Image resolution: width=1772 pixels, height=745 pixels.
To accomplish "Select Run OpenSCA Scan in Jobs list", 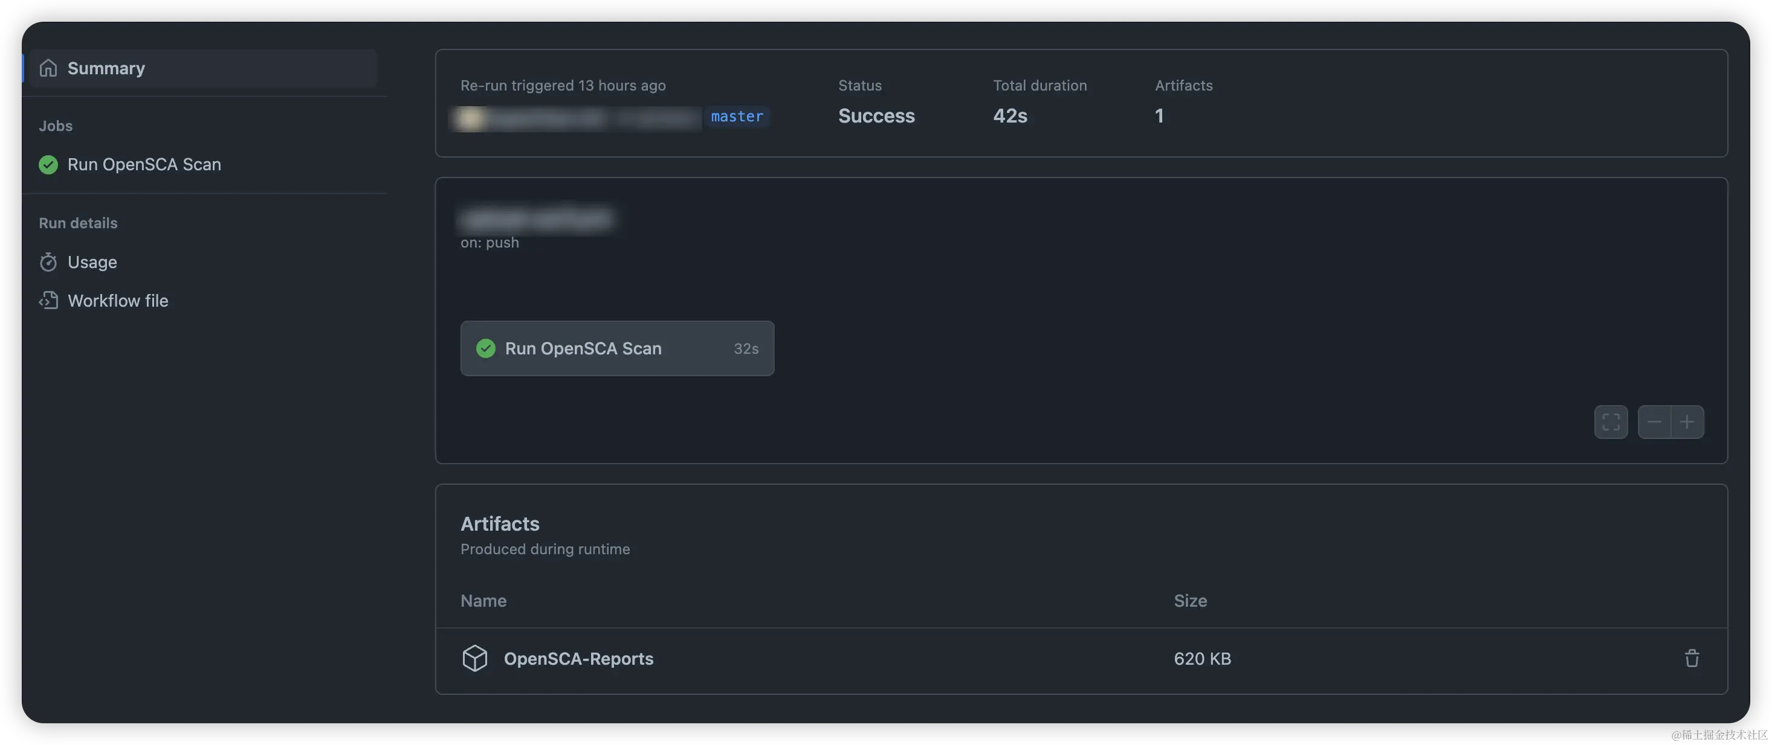I will (x=144, y=165).
